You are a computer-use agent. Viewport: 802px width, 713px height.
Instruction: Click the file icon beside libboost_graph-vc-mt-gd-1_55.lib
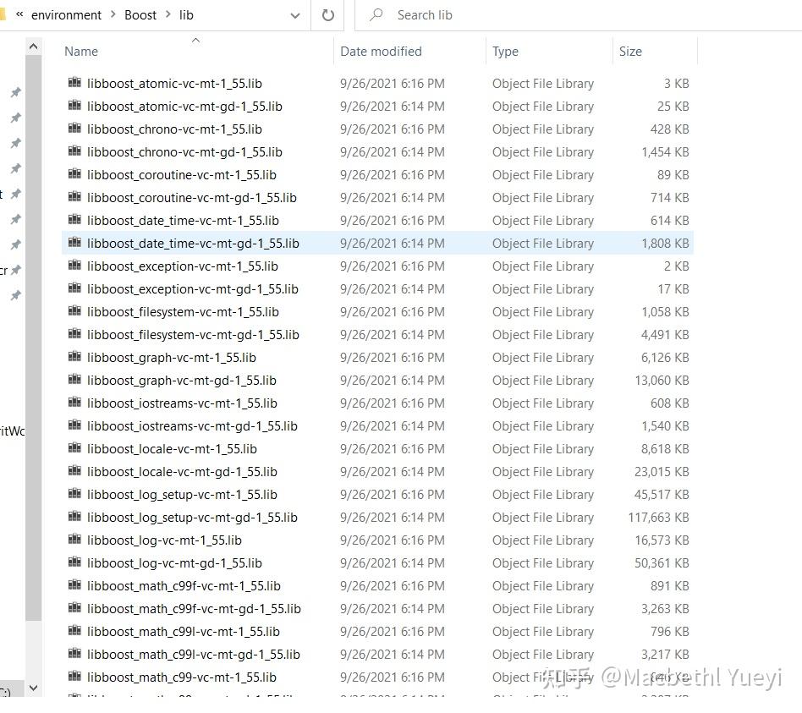coord(74,380)
